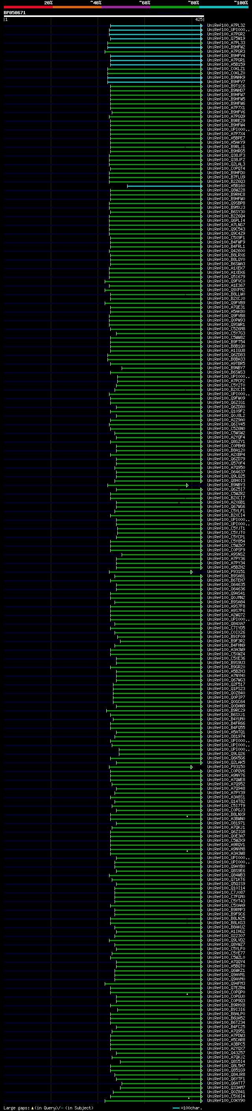Viewport: 252px width, 1111px height.
Task: Click the purple ~60% identity legend segment
Action: (x=126, y=7)
